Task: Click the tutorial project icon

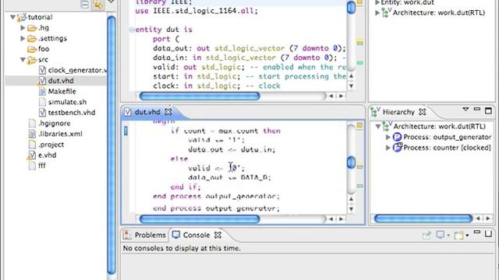Action: (22, 17)
